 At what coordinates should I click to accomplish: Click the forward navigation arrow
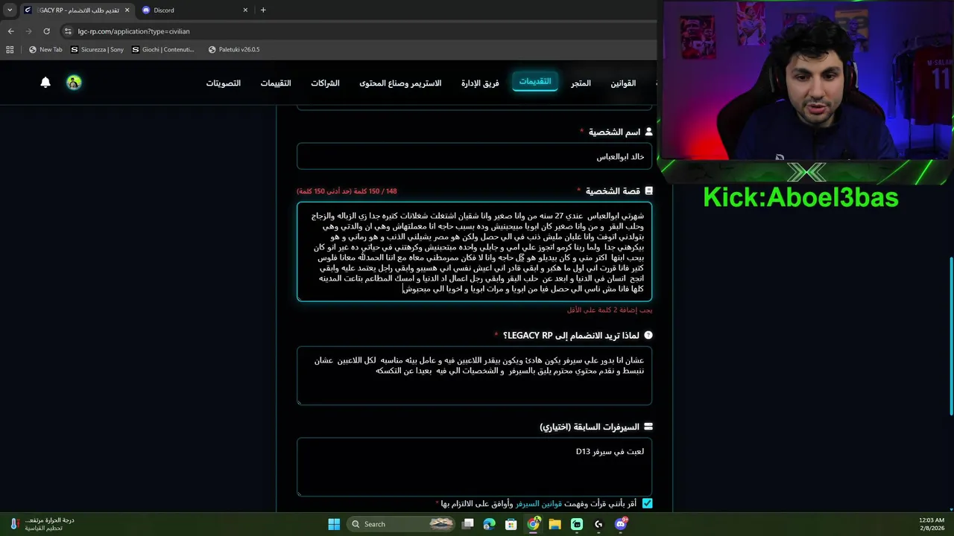click(x=28, y=31)
